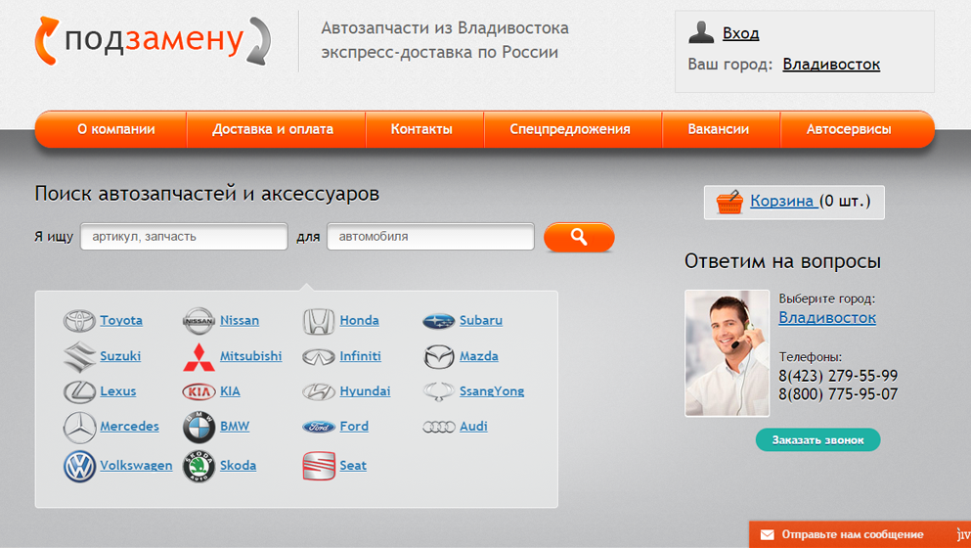Open Вакансии menu item
The image size is (971, 548).
coord(719,129)
